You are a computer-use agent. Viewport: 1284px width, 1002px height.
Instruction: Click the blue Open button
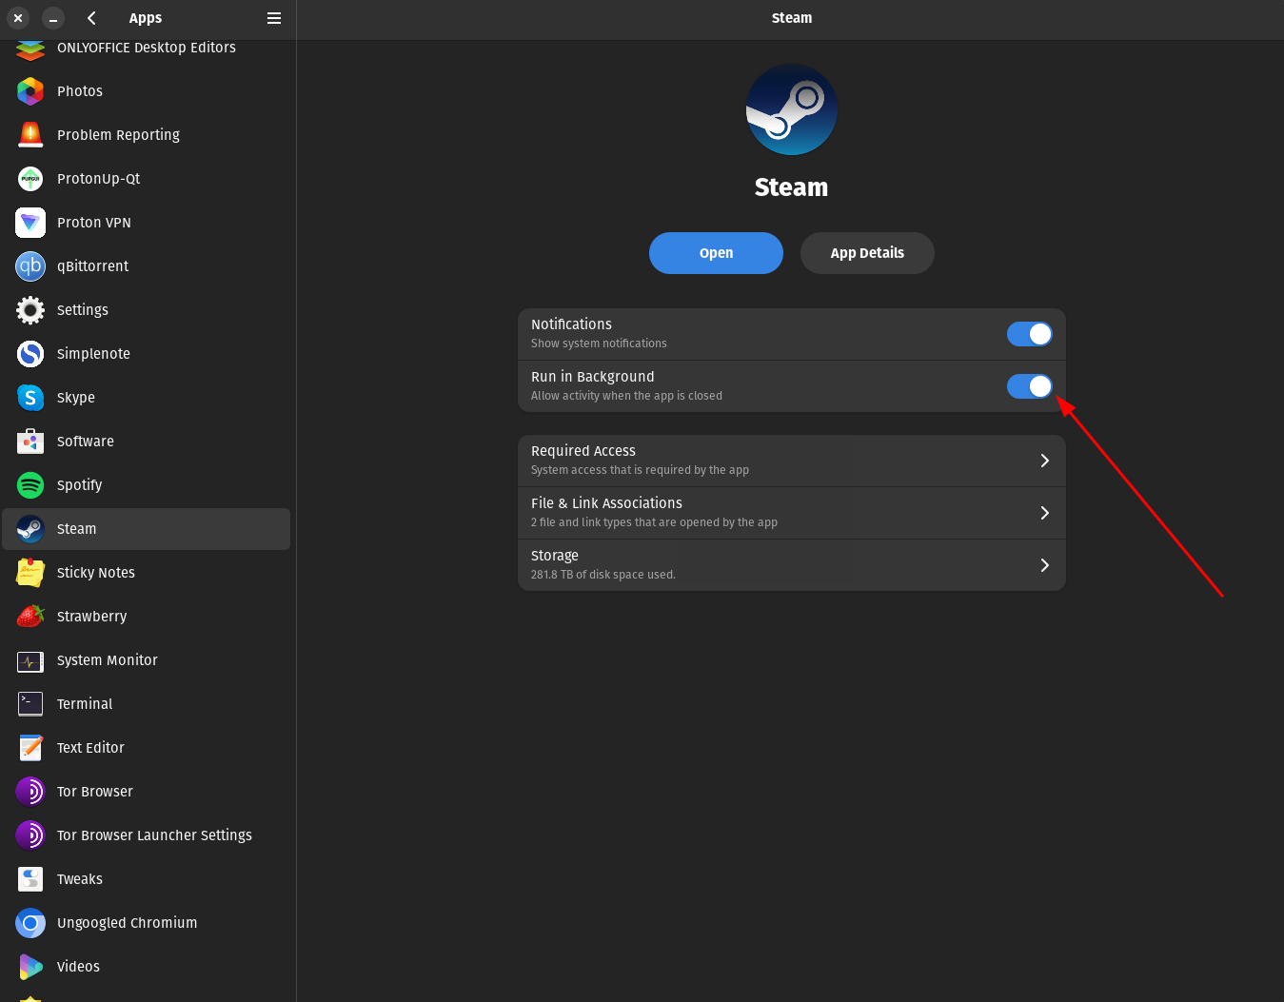(x=716, y=253)
